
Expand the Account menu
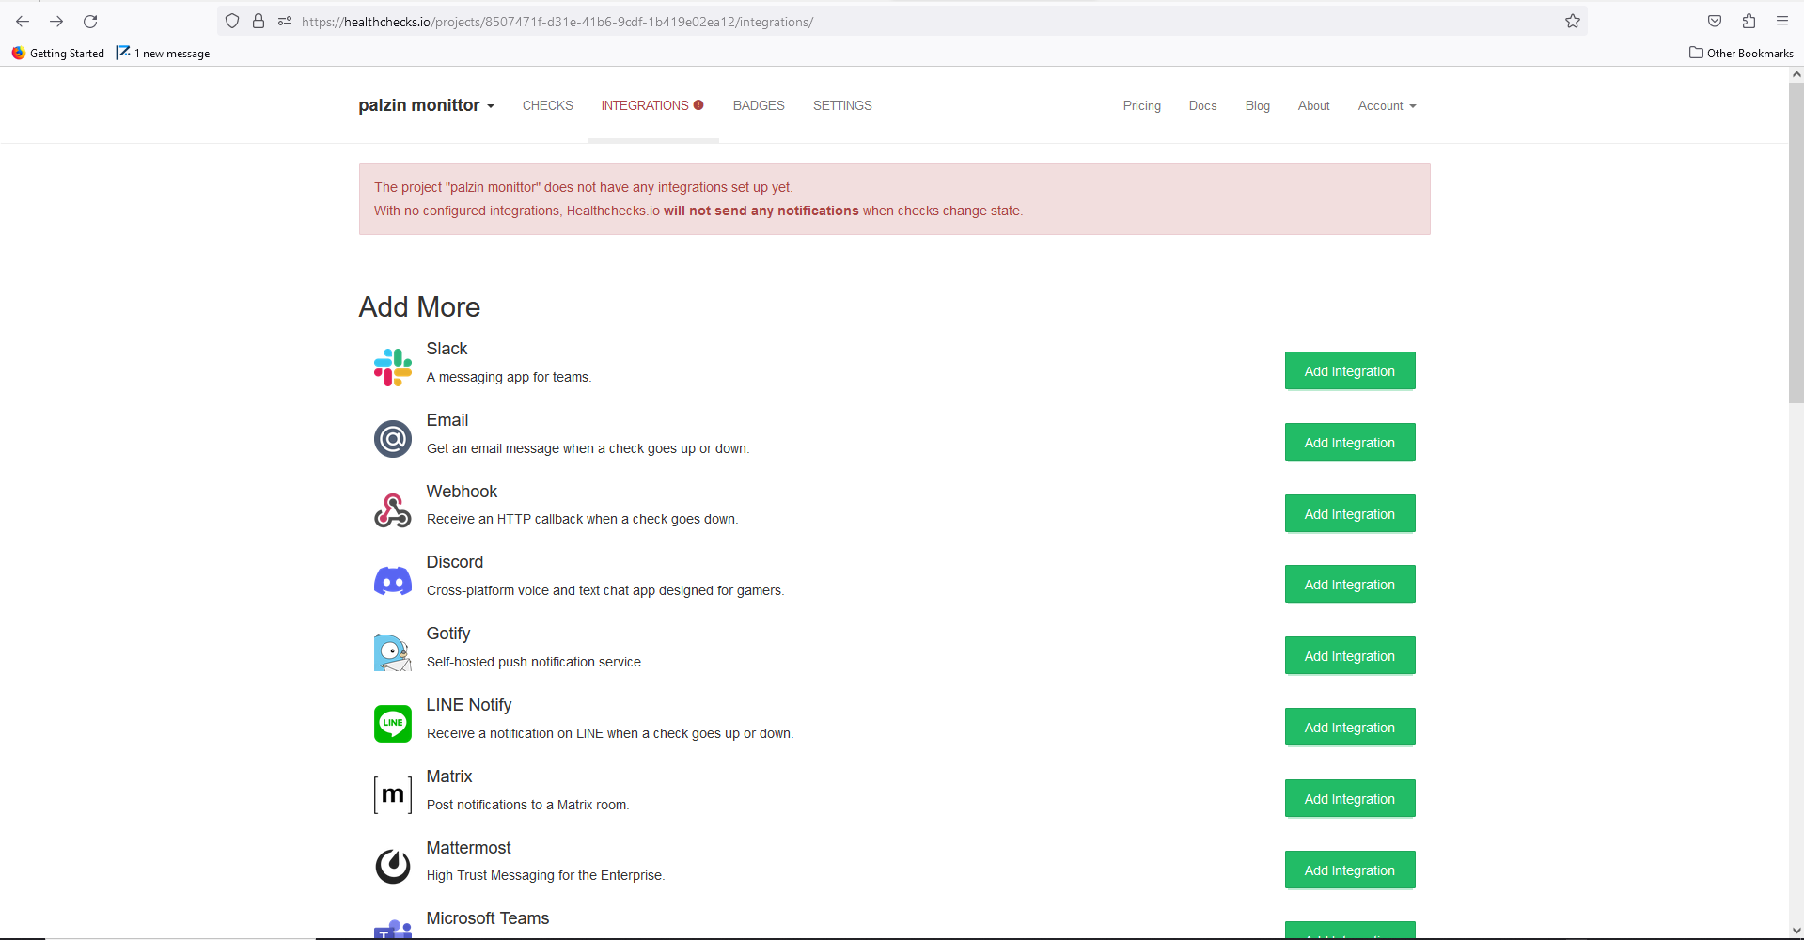[1387, 105]
